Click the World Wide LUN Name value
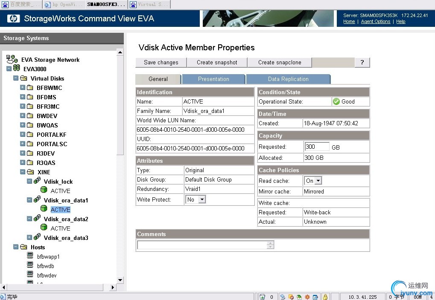This screenshot has width=435, height=300. [190, 130]
